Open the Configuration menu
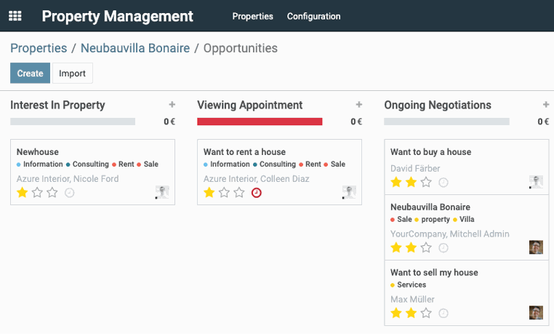 313,16
